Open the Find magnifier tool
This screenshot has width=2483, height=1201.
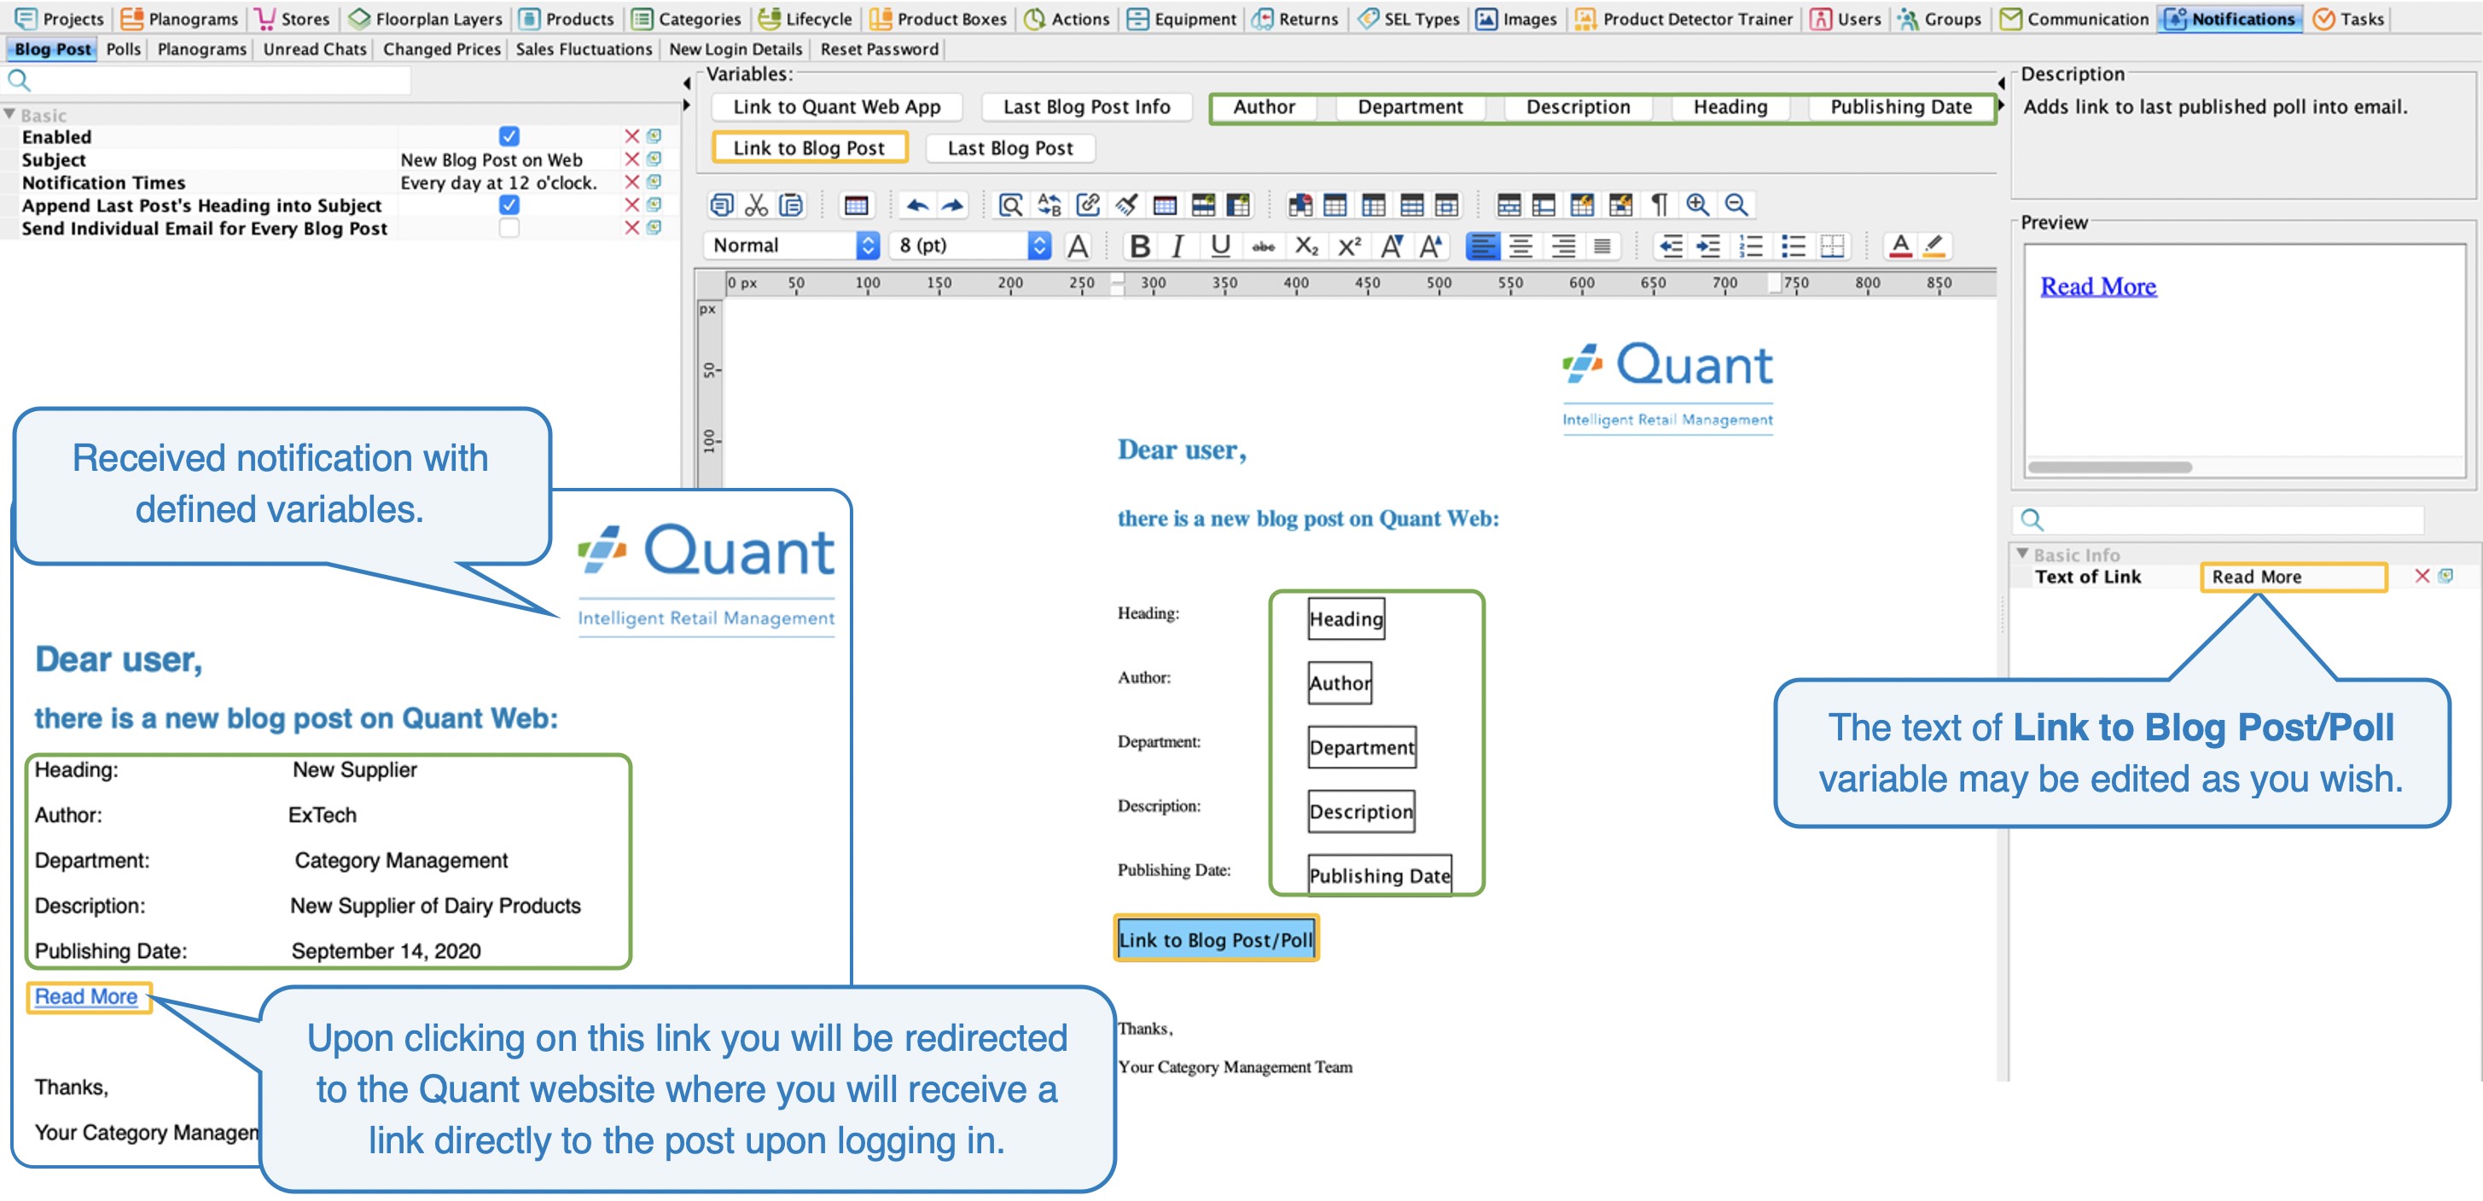[1010, 205]
